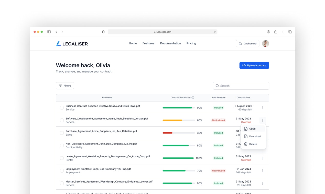Click the 8 August 2023 due date
The width and height of the screenshot is (325, 194).
tap(243, 106)
